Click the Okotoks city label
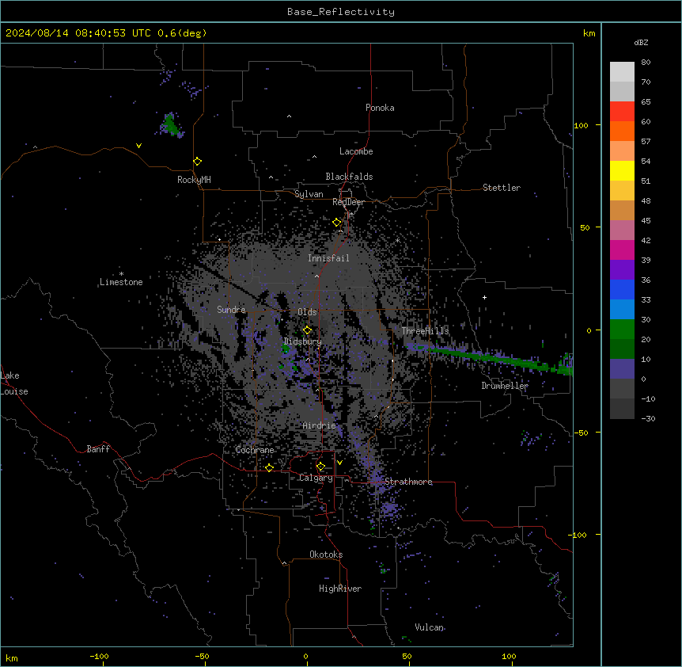Screen dimensions: 682x667 pos(326,555)
